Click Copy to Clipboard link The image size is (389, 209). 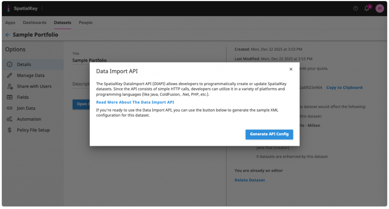point(345,87)
